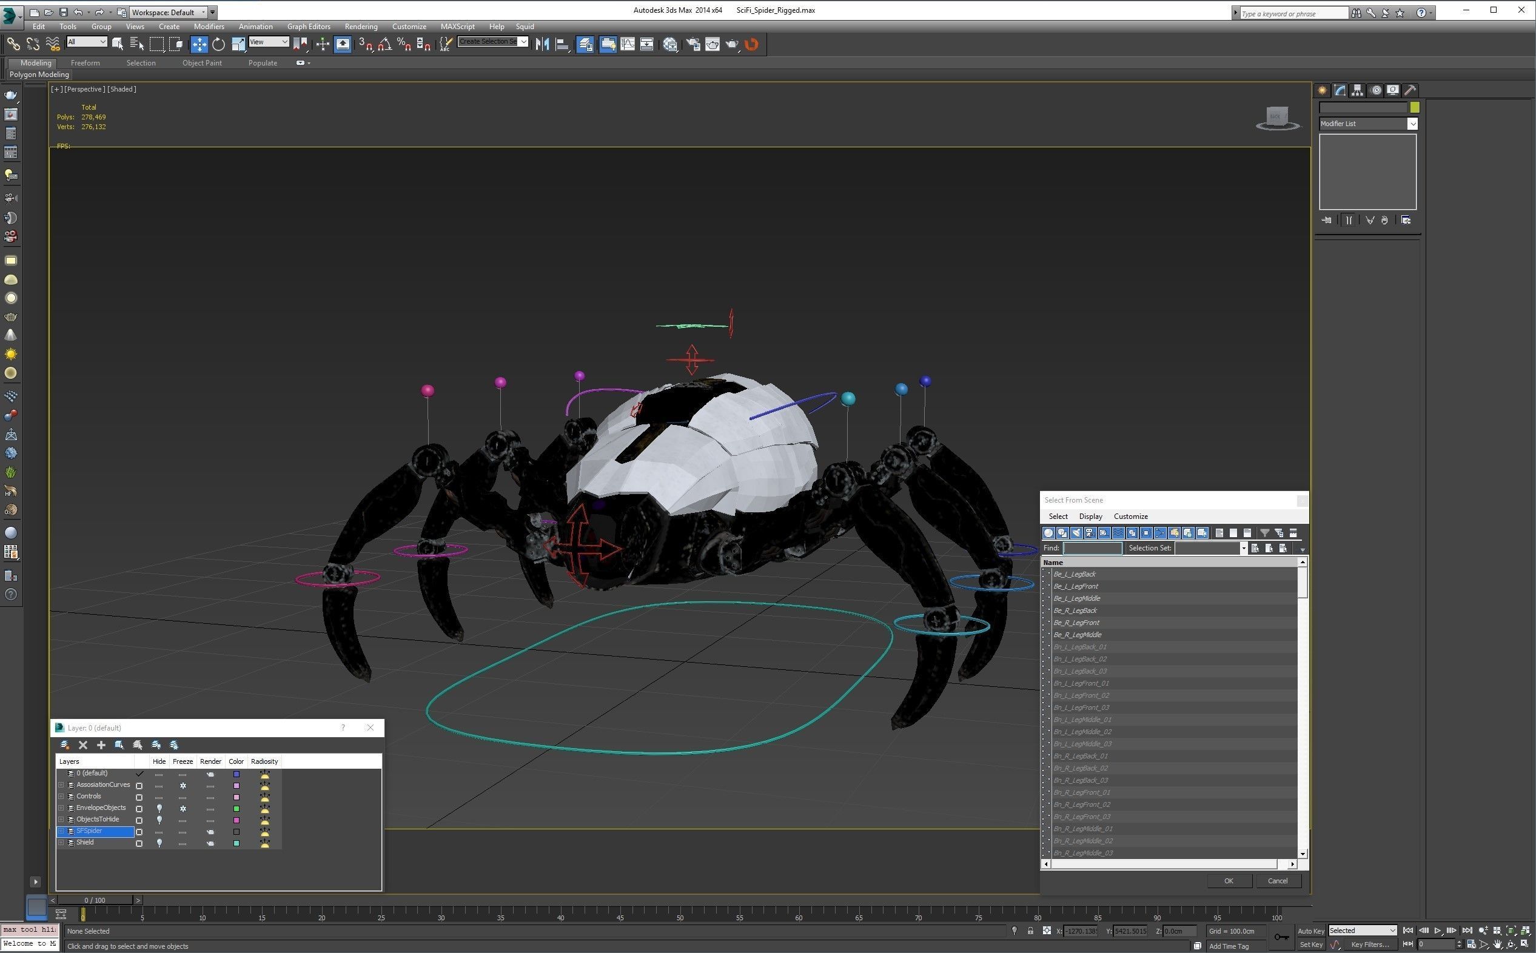Toggle the 3D Snaps magnet icon

pyautogui.click(x=366, y=44)
